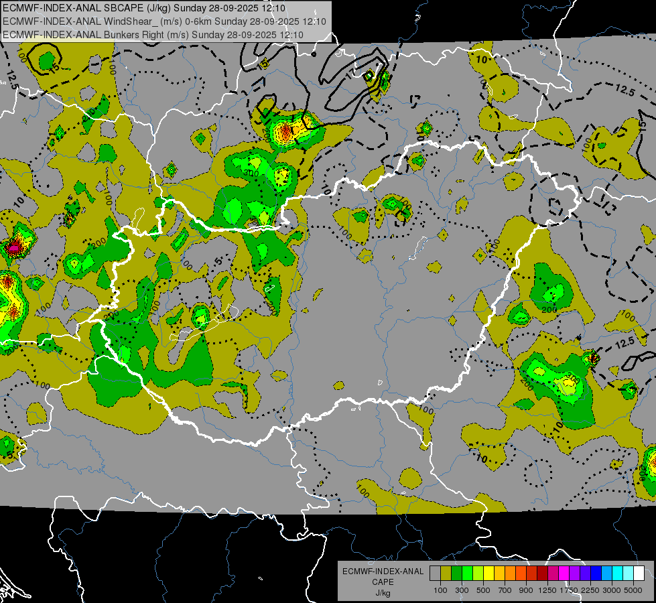The width and height of the screenshot is (656, 603).
Task: Click the 500 value on legend scale
Action: point(484,590)
